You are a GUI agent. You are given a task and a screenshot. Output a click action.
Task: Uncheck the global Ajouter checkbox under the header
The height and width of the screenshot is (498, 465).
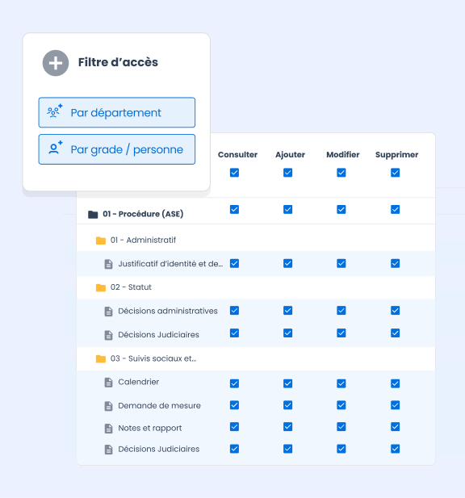[x=287, y=173]
